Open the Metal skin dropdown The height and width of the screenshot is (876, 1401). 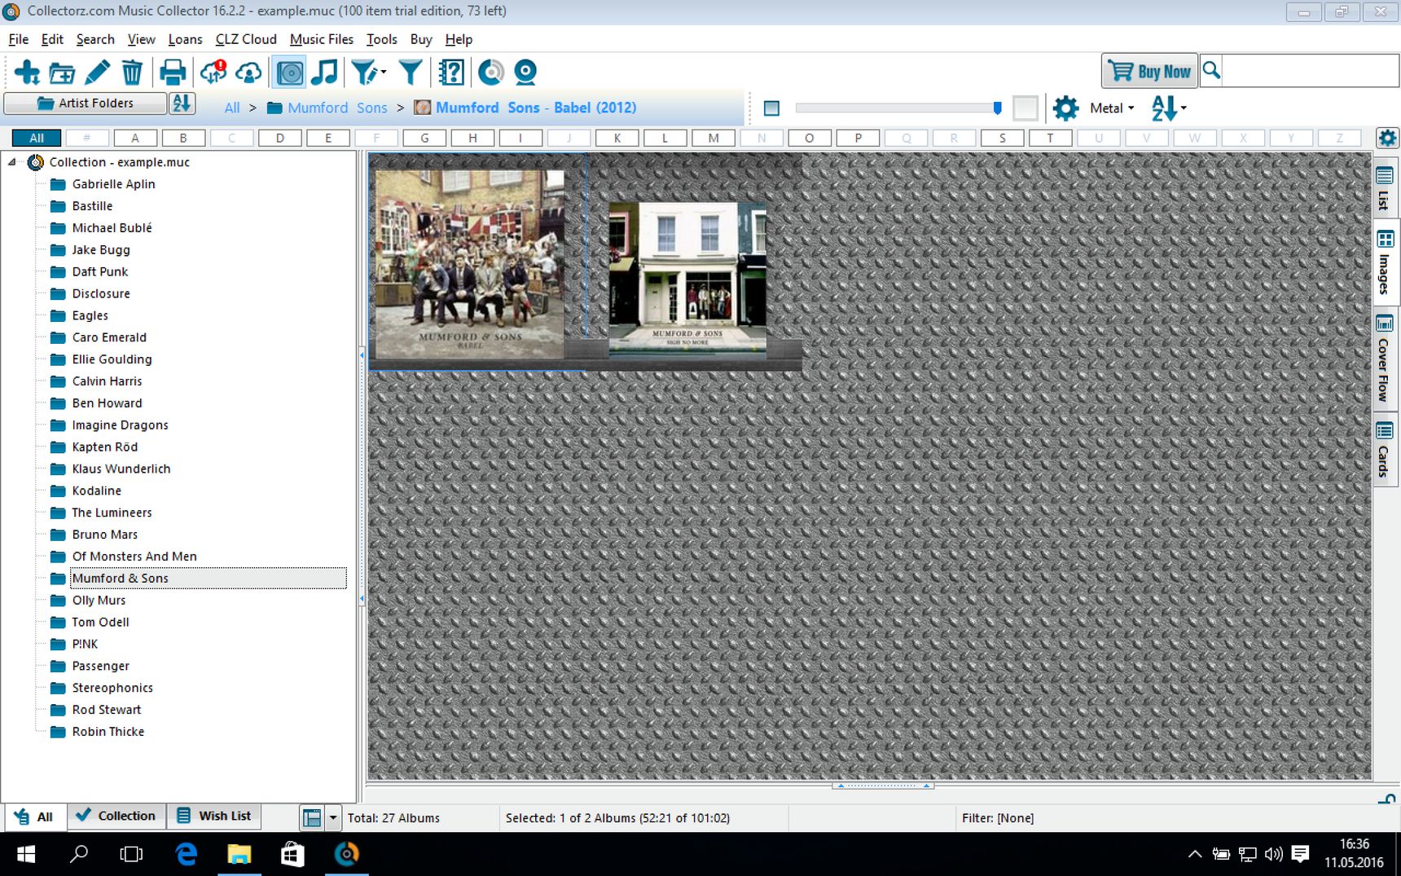tap(1112, 108)
